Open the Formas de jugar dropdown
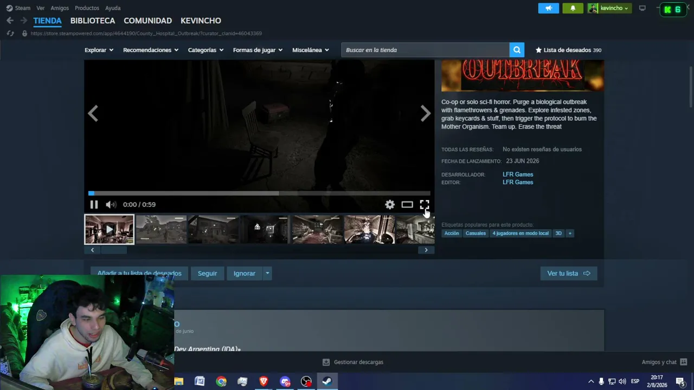Image resolution: width=694 pixels, height=390 pixels. click(x=258, y=50)
